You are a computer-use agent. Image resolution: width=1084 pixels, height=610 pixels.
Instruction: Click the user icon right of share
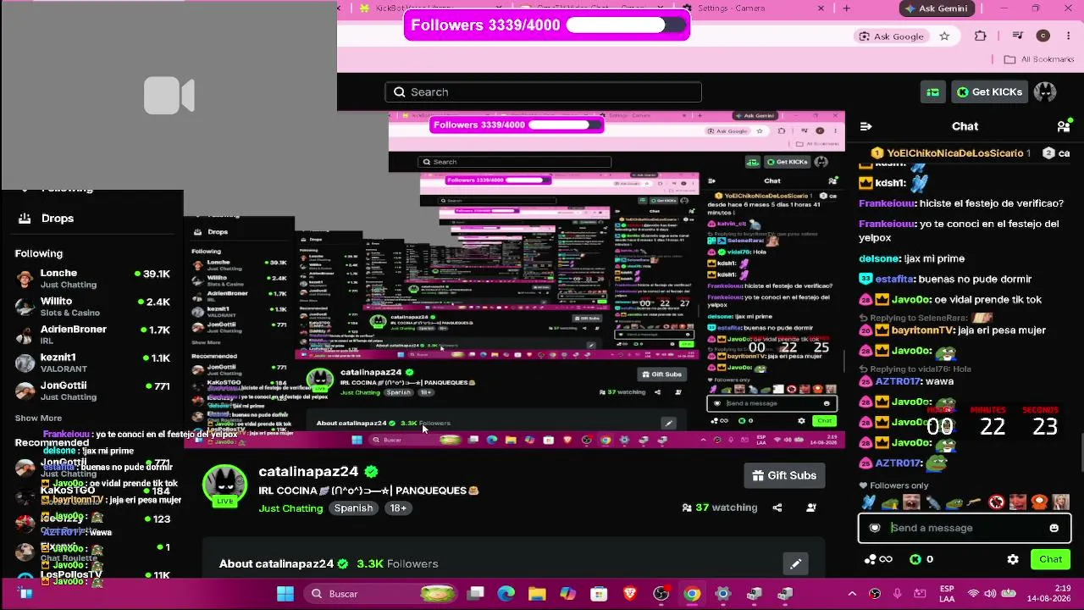pyautogui.click(x=811, y=507)
